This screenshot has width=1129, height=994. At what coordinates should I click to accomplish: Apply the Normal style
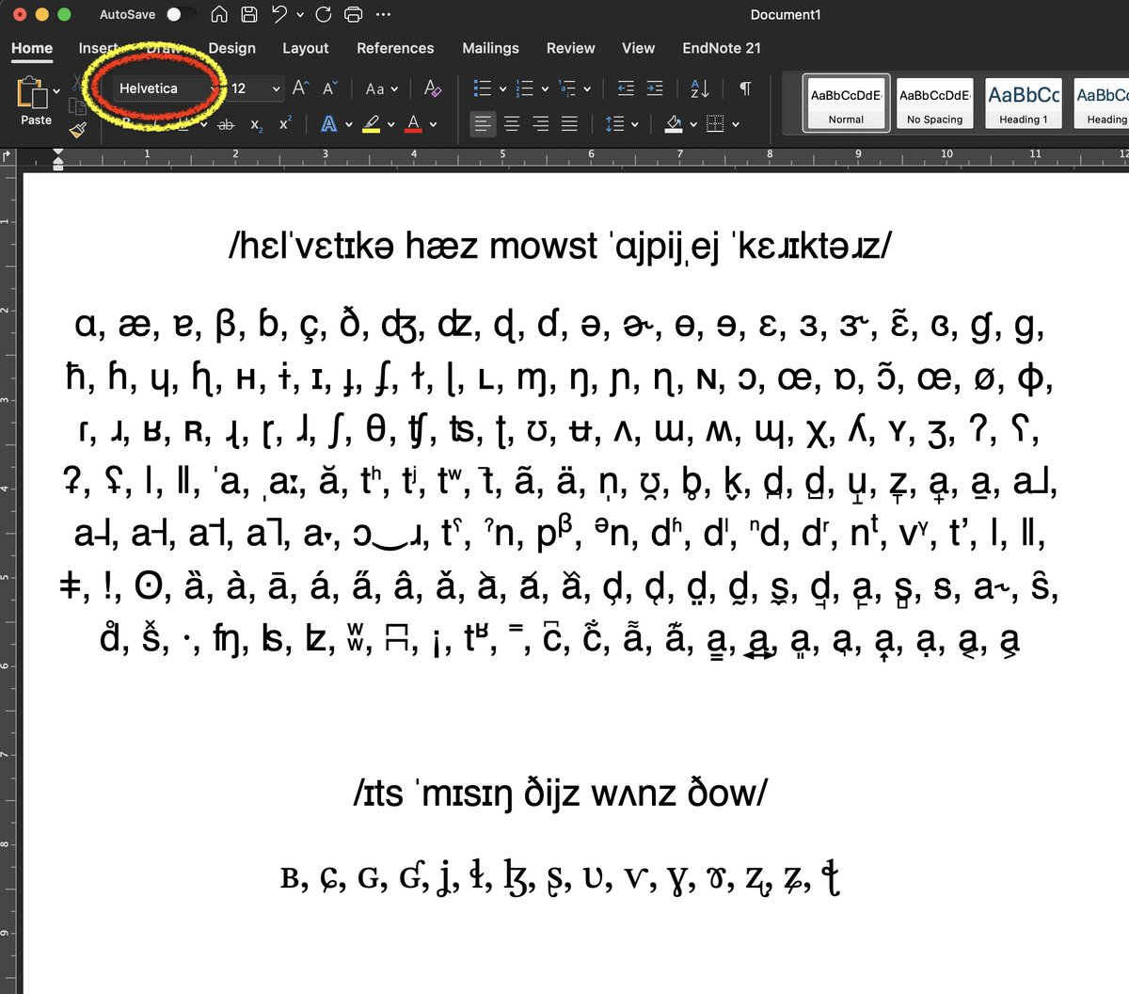(x=846, y=104)
